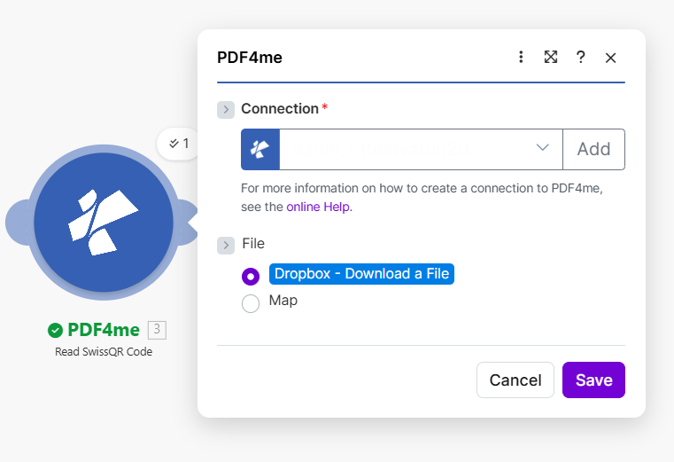
Task: Expand the File section arrow
Action: [226, 245]
